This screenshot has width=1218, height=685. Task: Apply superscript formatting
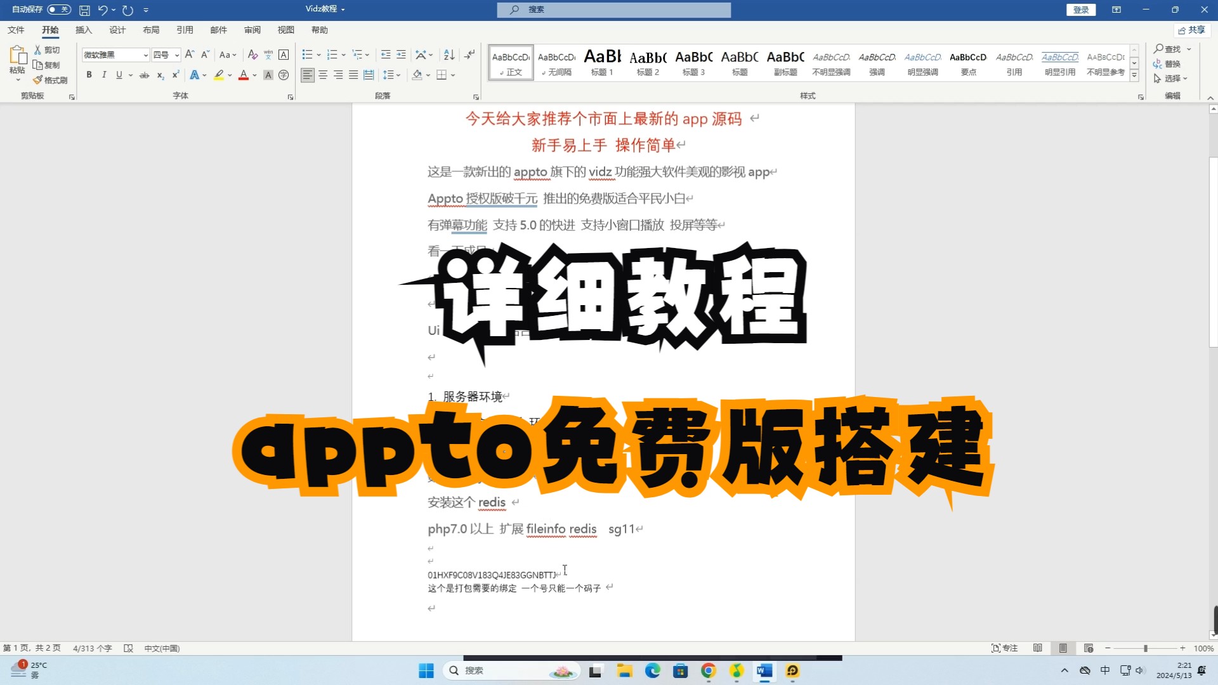pos(176,75)
